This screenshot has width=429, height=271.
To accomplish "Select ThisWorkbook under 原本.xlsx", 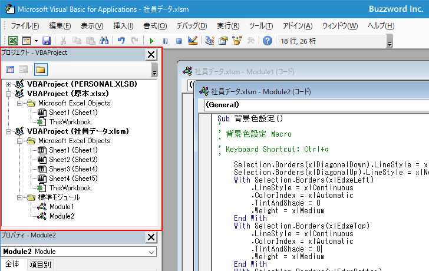I will (x=70, y=122).
